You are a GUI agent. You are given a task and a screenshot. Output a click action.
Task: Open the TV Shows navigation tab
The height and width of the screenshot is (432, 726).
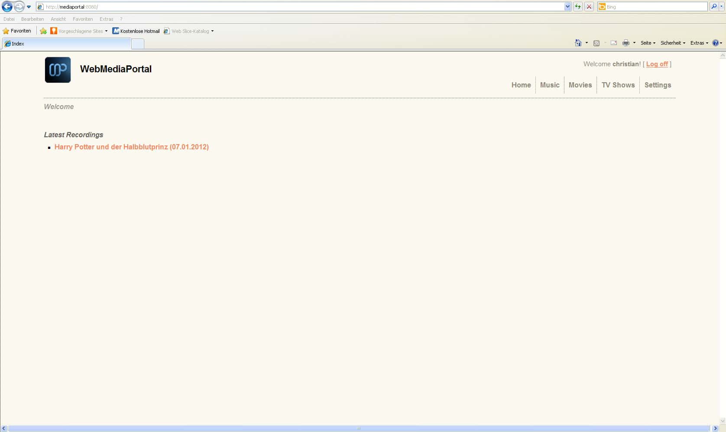tap(618, 85)
